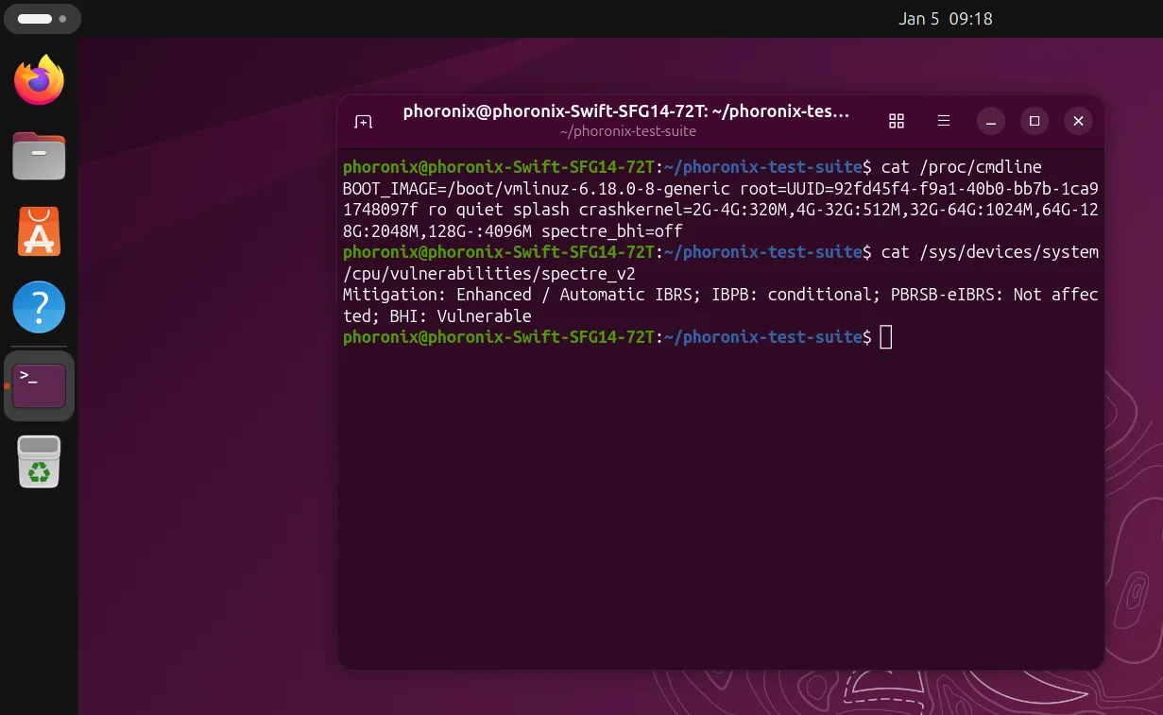
Task: Click the 'cat /proc/cmdline' command text
Action: [961, 167]
